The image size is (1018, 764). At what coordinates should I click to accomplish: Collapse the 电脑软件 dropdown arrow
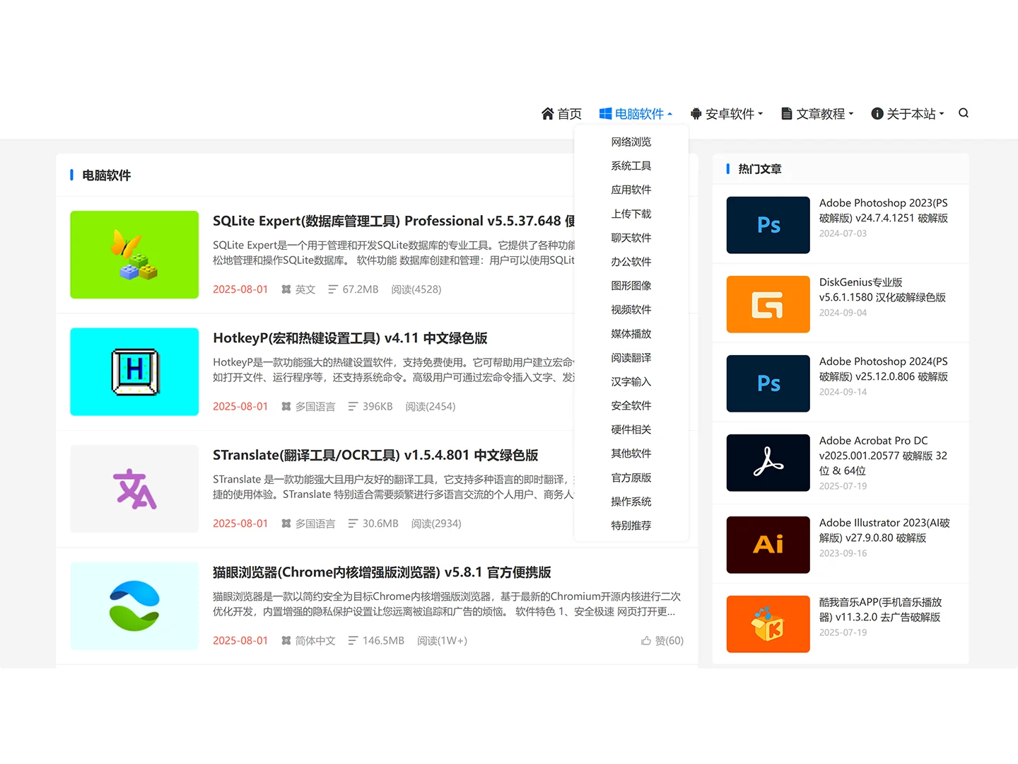coord(670,113)
